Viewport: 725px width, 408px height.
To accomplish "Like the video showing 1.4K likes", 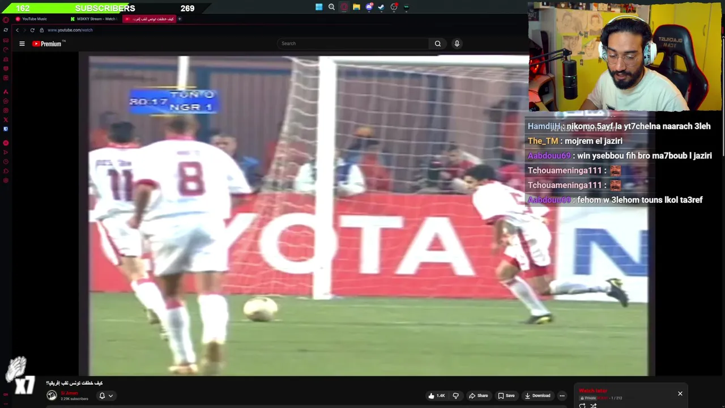I will point(436,396).
